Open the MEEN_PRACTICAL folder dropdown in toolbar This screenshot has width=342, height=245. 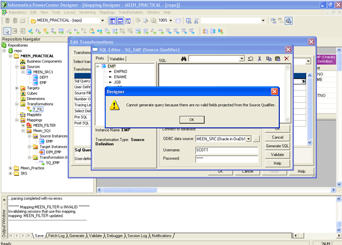102,21
